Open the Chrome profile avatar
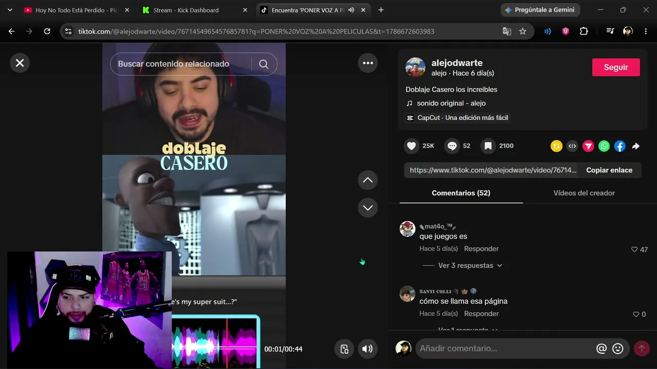This screenshot has height=369, width=657. point(628,31)
